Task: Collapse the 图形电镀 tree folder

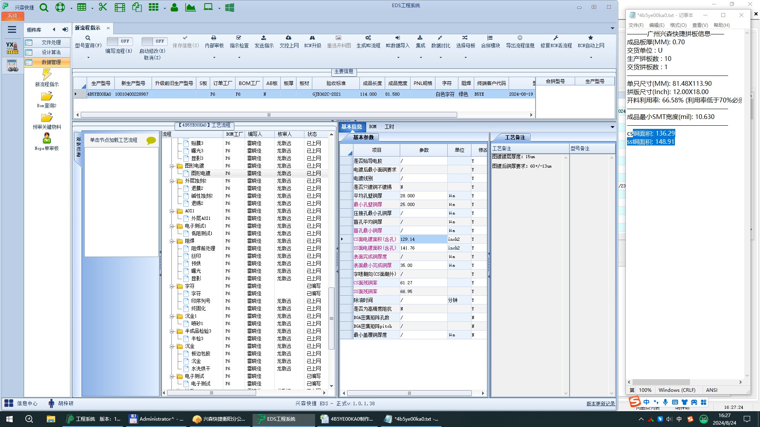Action: click(172, 166)
